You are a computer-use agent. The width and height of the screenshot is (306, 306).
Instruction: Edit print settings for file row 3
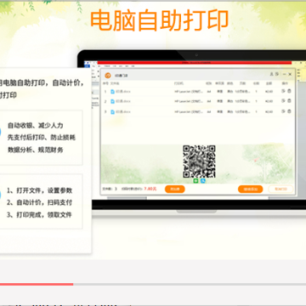283,111
